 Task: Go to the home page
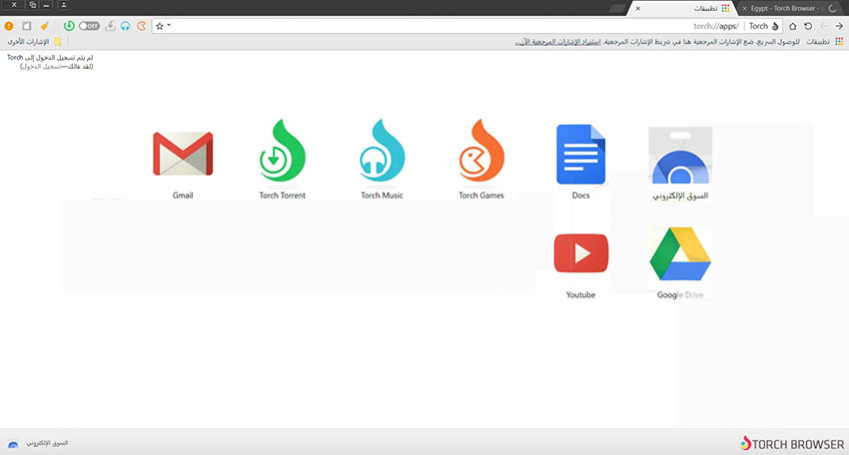pos(793,26)
